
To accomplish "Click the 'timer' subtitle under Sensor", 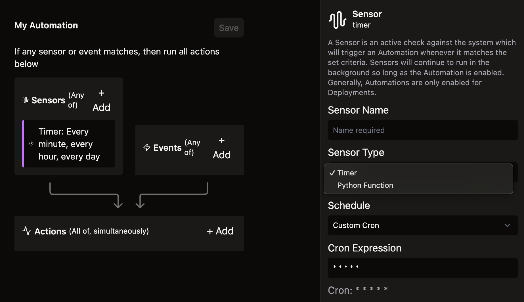I will [x=361, y=25].
